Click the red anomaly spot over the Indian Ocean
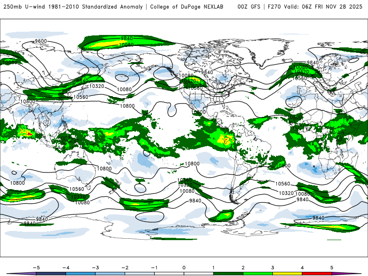The height and width of the screenshot is (276, 368). (x=29, y=133)
